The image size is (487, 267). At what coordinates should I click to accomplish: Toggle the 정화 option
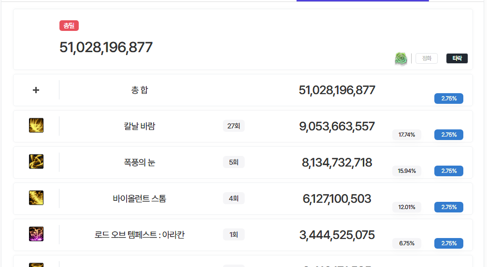point(427,58)
